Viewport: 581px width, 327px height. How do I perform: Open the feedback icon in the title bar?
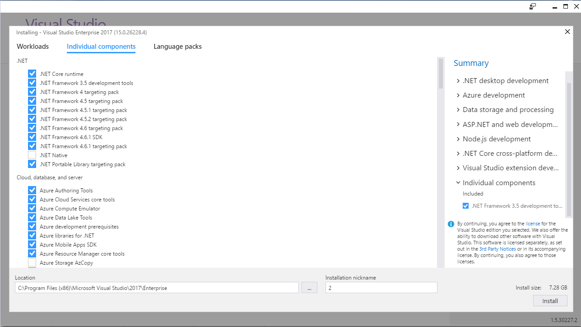(533, 6)
